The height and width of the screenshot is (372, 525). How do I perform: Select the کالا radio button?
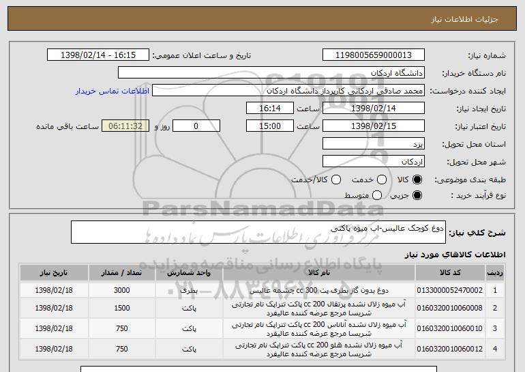click(417, 180)
